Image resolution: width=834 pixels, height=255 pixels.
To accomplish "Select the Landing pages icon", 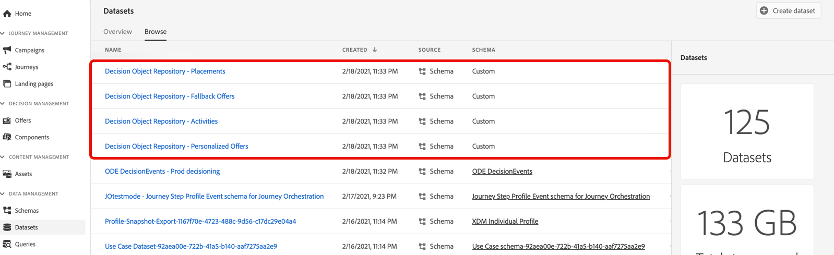I will [x=7, y=83].
